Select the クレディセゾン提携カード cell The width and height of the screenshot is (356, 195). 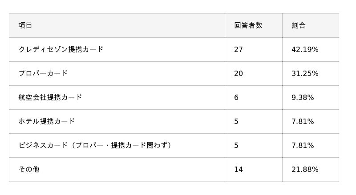[x=61, y=49]
